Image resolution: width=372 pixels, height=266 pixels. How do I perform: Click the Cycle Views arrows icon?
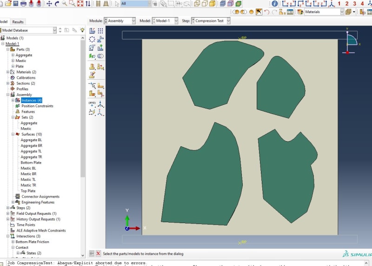click(88, 3)
